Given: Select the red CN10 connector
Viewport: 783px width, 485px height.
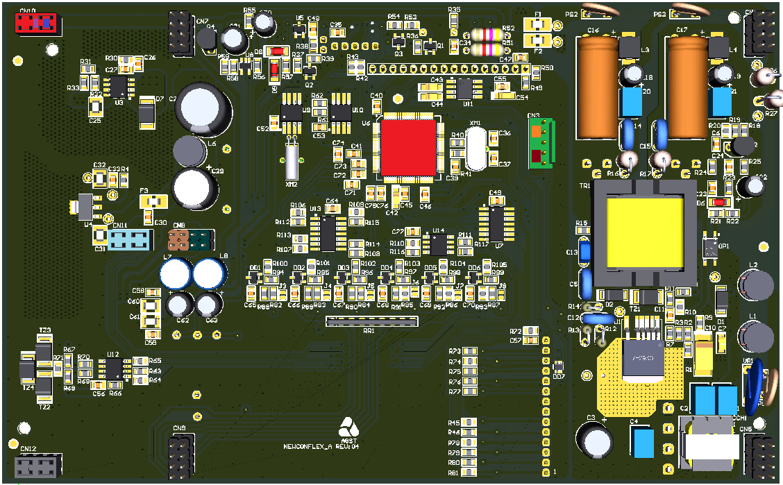Looking at the screenshot, I should [x=36, y=23].
